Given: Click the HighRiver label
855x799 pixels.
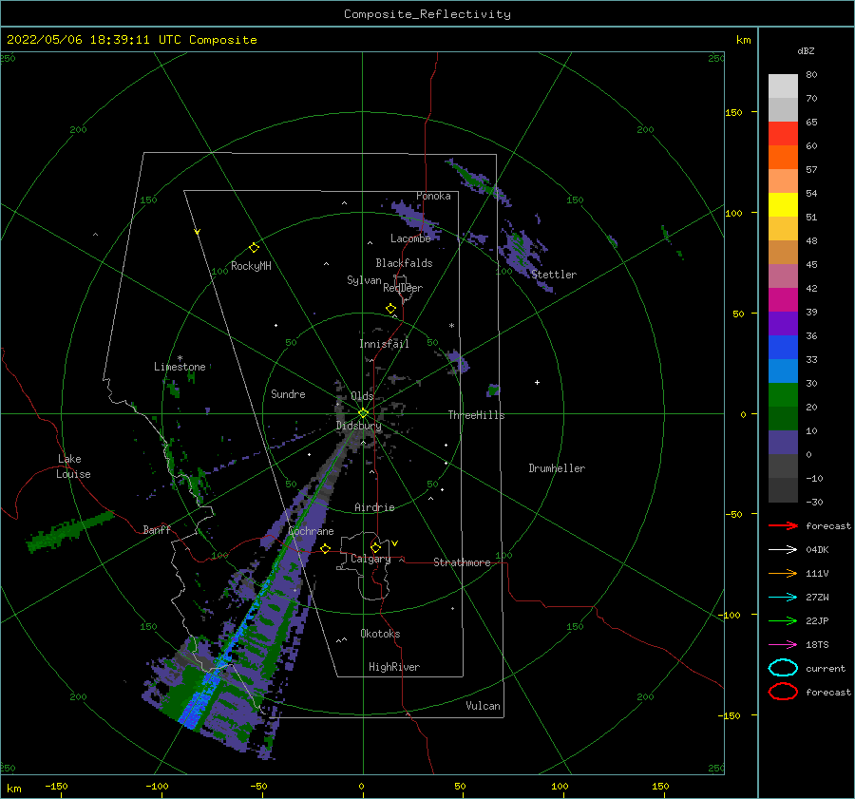Looking at the screenshot, I should pyautogui.click(x=394, y=667).
